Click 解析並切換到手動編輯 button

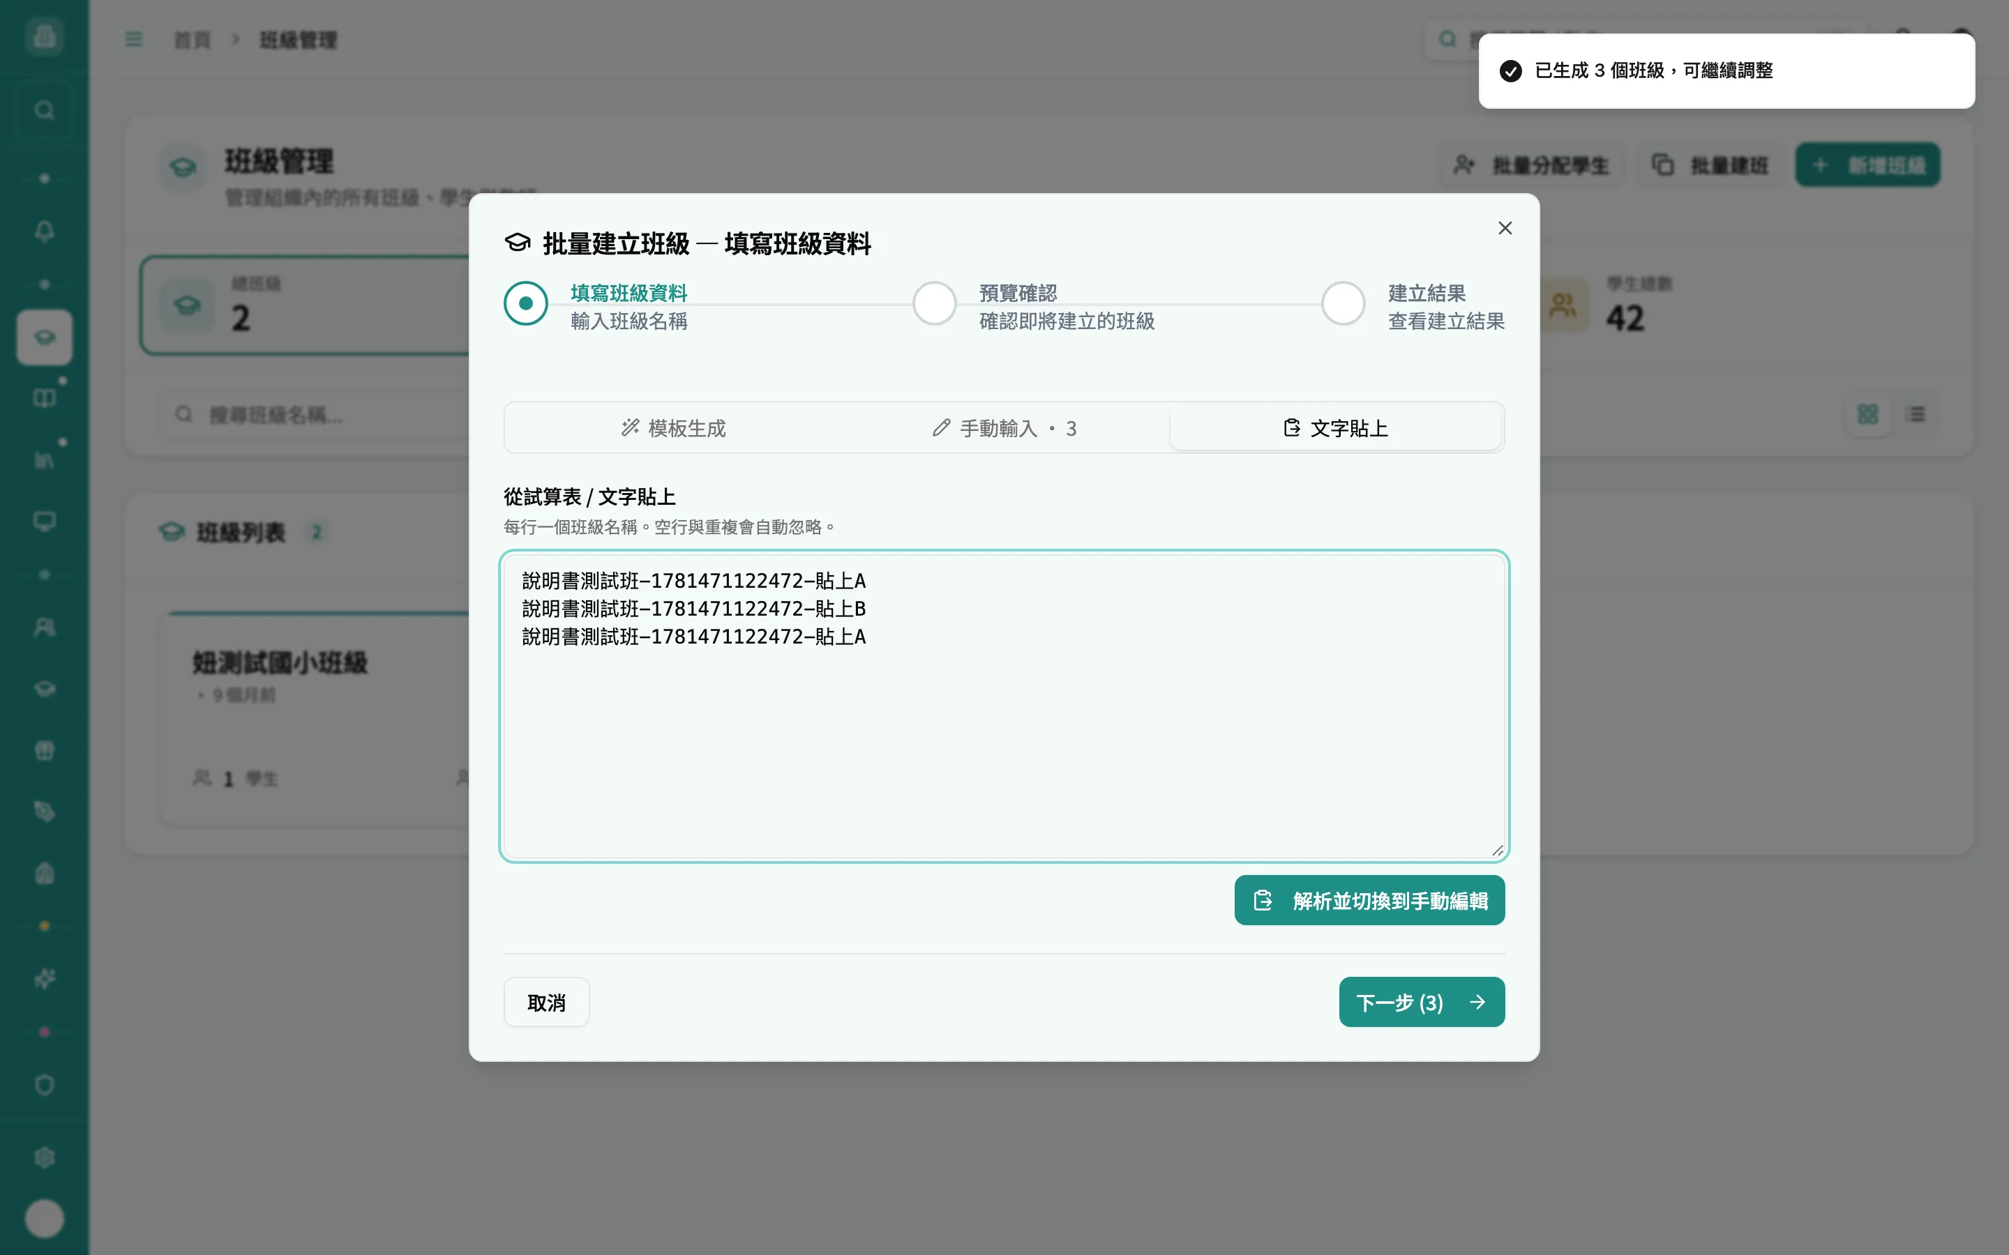[1369, 901]
